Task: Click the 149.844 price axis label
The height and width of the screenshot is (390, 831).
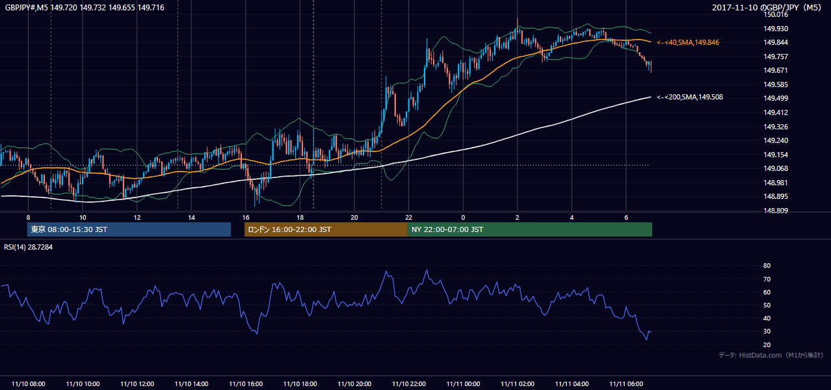Action: [x=776, y=42]
